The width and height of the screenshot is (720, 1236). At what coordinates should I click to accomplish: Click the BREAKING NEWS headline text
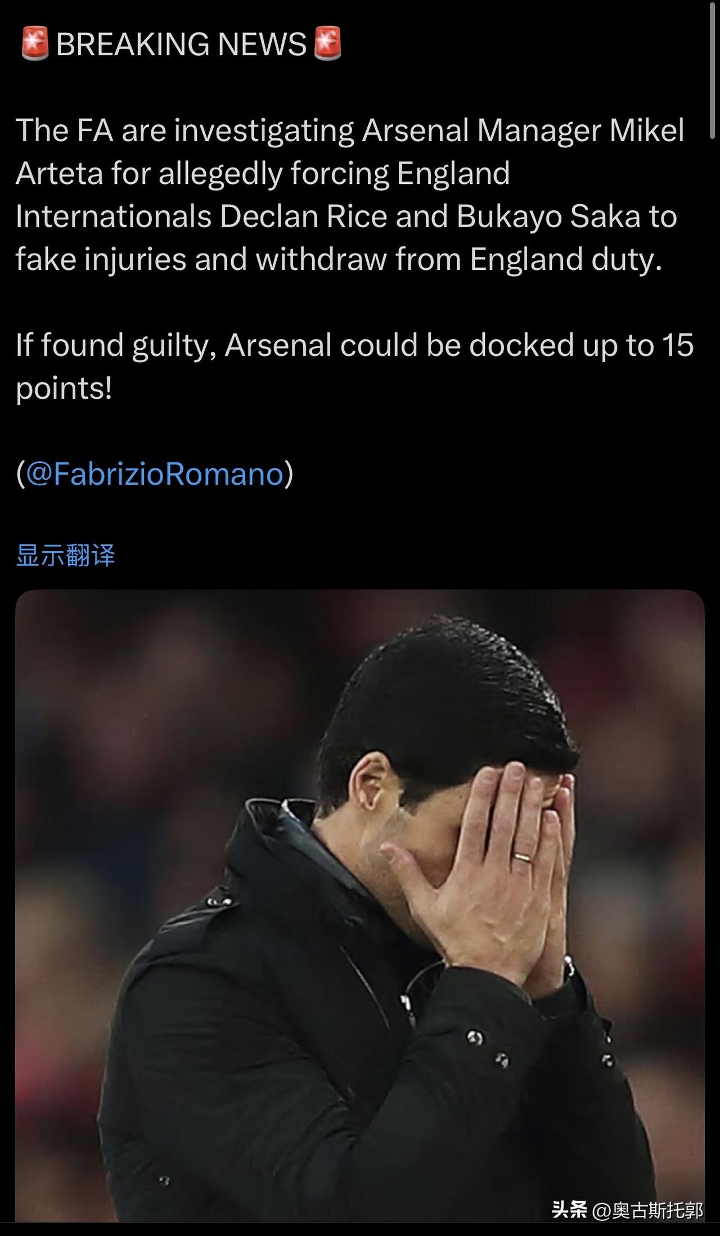[181, 44]
